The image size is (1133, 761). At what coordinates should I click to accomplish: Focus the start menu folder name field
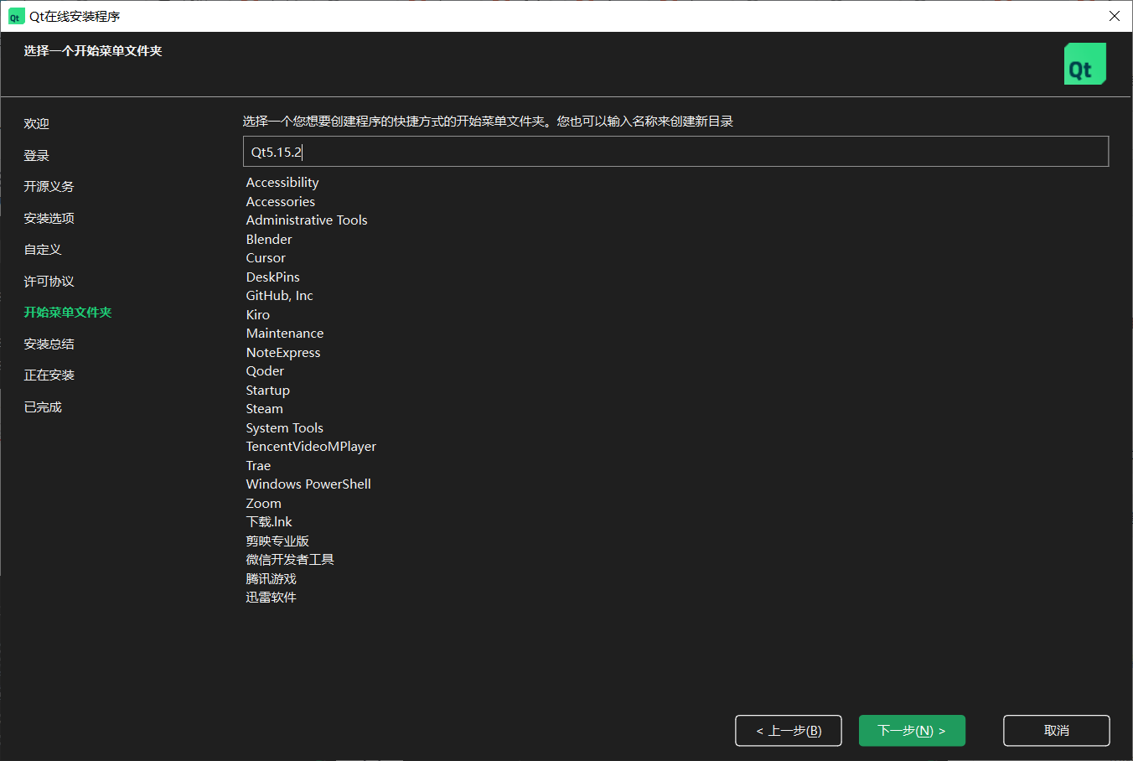(675, 152)
